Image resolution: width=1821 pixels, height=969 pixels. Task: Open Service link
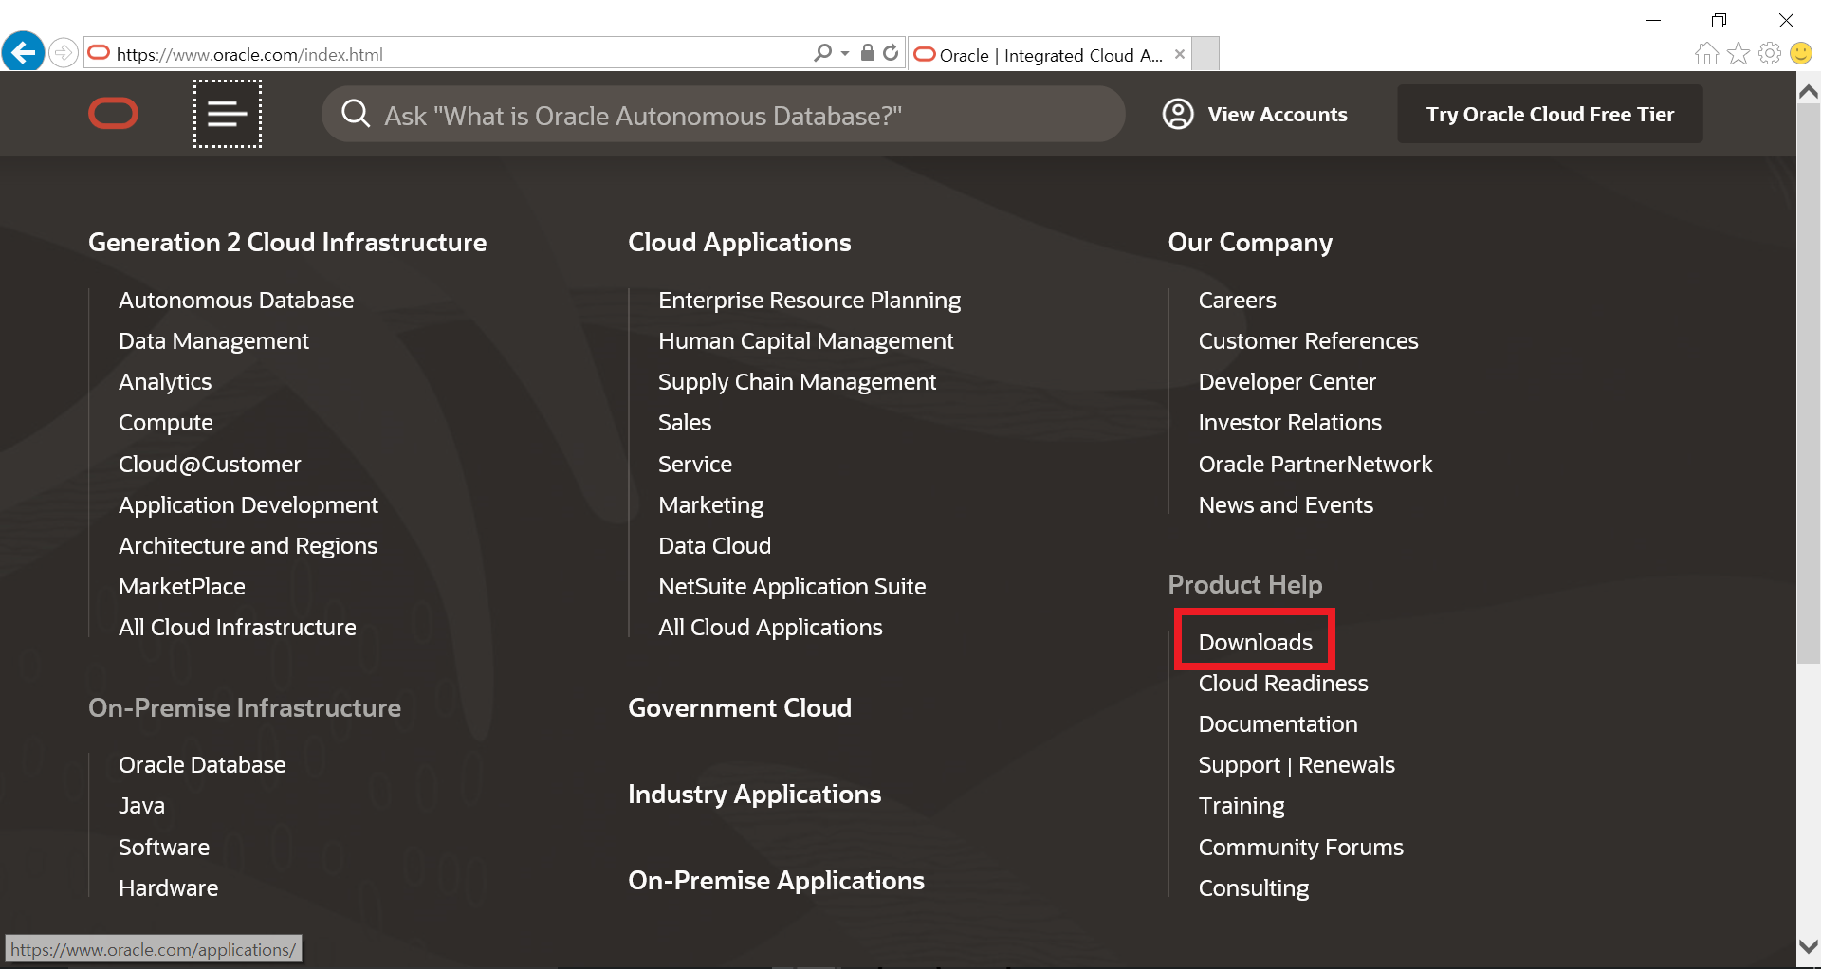point(695,465)
